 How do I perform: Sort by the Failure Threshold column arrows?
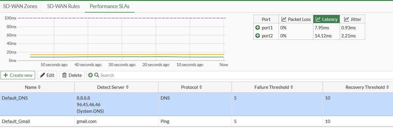[291, 87]
